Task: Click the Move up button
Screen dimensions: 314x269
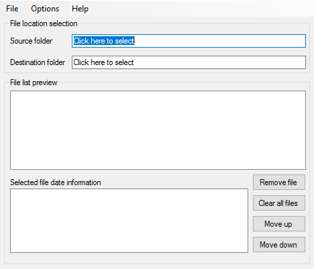Action: (279, 224)
